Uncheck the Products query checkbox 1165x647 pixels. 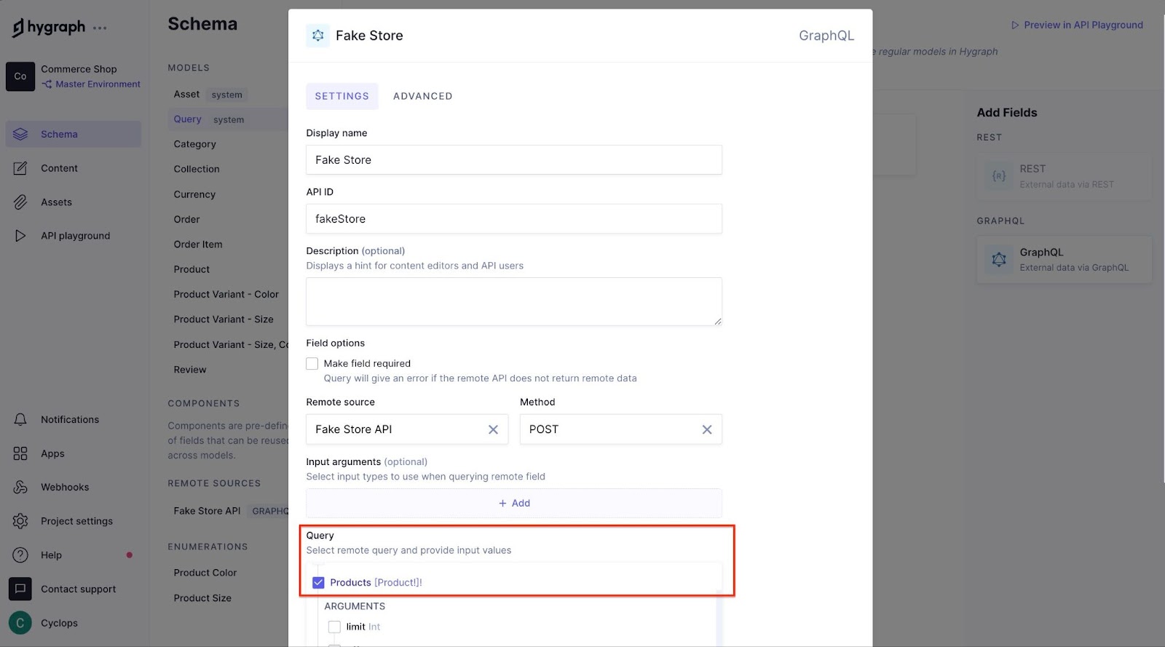[318, 582]
